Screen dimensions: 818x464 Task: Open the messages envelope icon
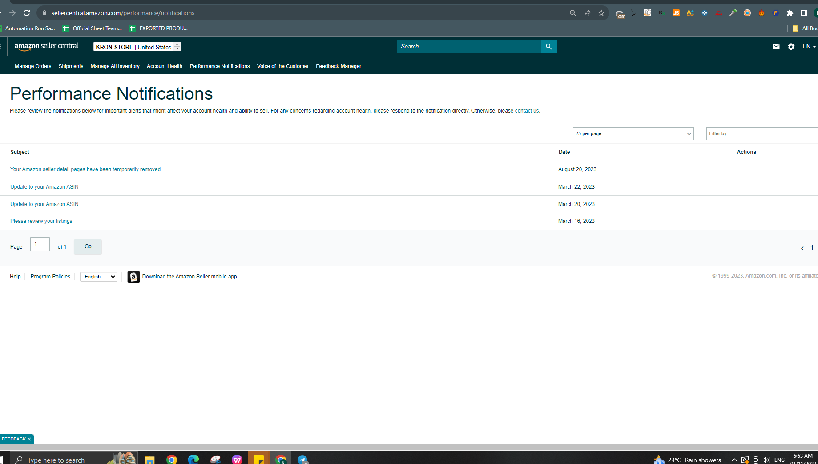[776, 46]
